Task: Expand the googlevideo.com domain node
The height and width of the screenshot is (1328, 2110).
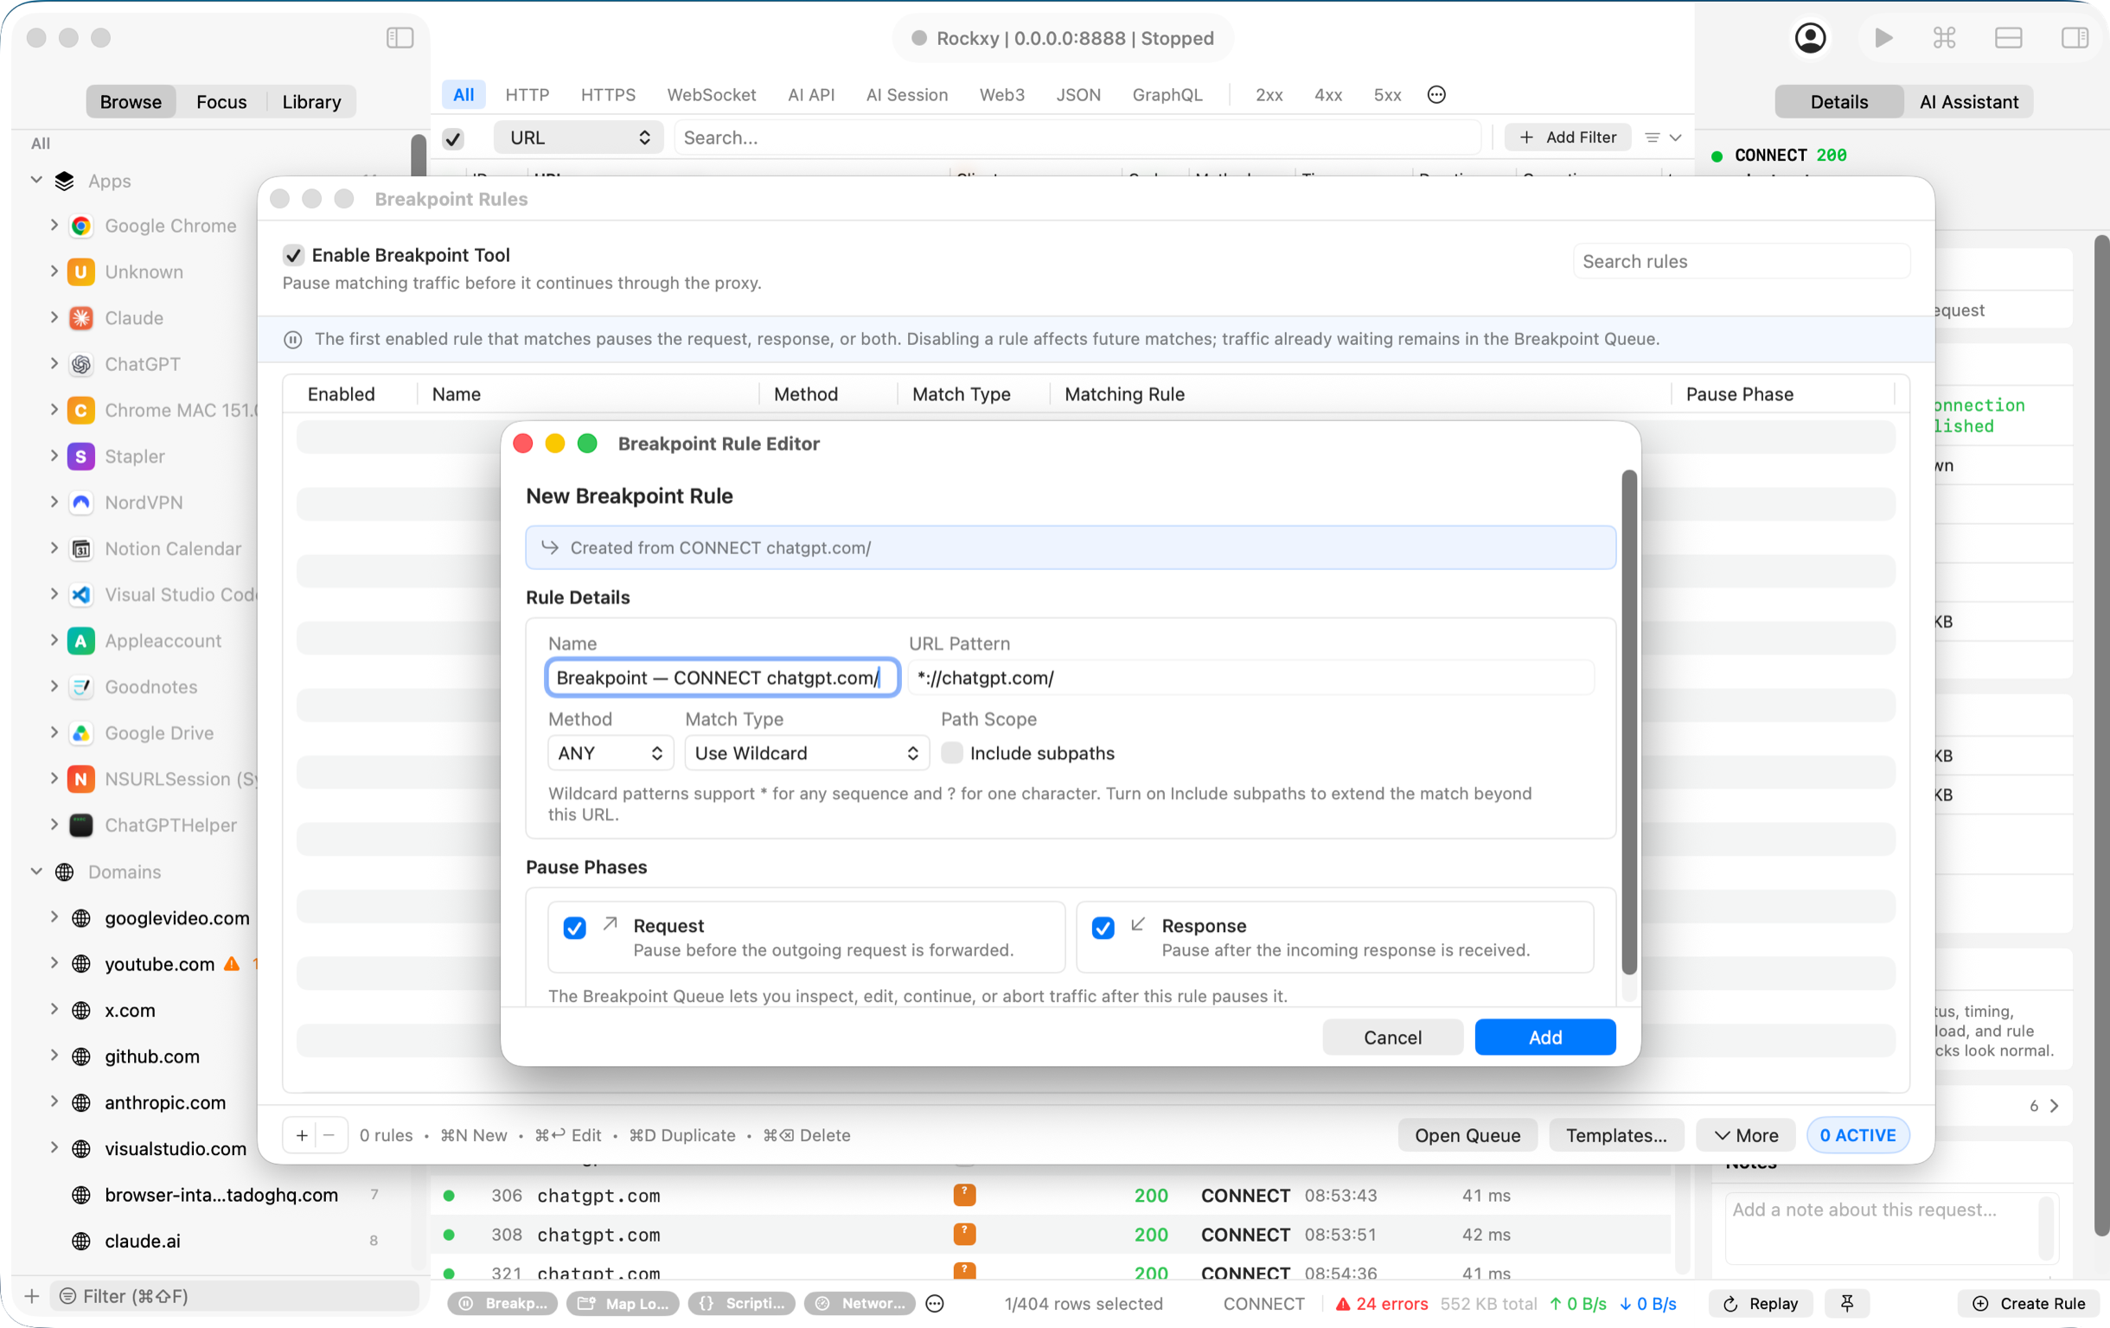Action: pos(54,917)
